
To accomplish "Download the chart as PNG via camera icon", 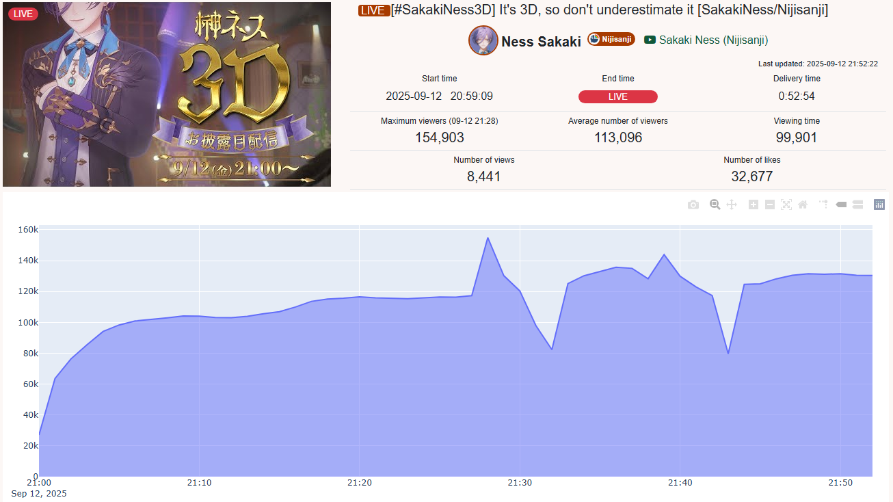I will [x=693, y=204].
